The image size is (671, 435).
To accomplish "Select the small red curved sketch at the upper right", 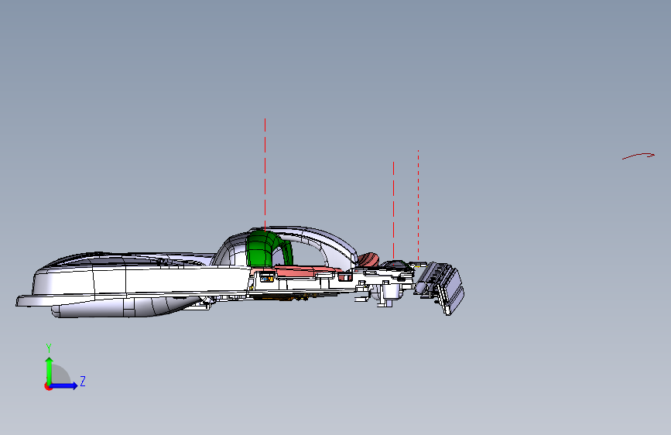I will [638, 156].
